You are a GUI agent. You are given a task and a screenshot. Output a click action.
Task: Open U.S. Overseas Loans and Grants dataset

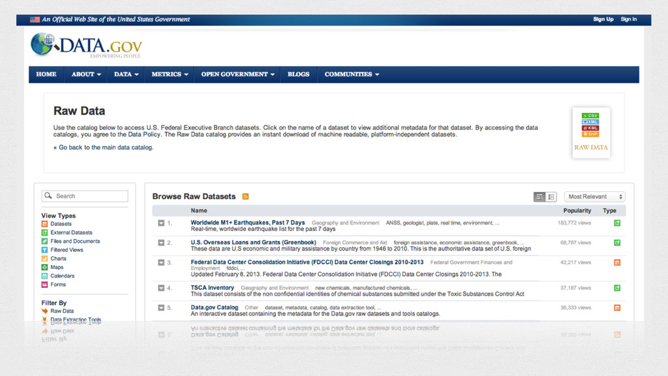(253, 242)
